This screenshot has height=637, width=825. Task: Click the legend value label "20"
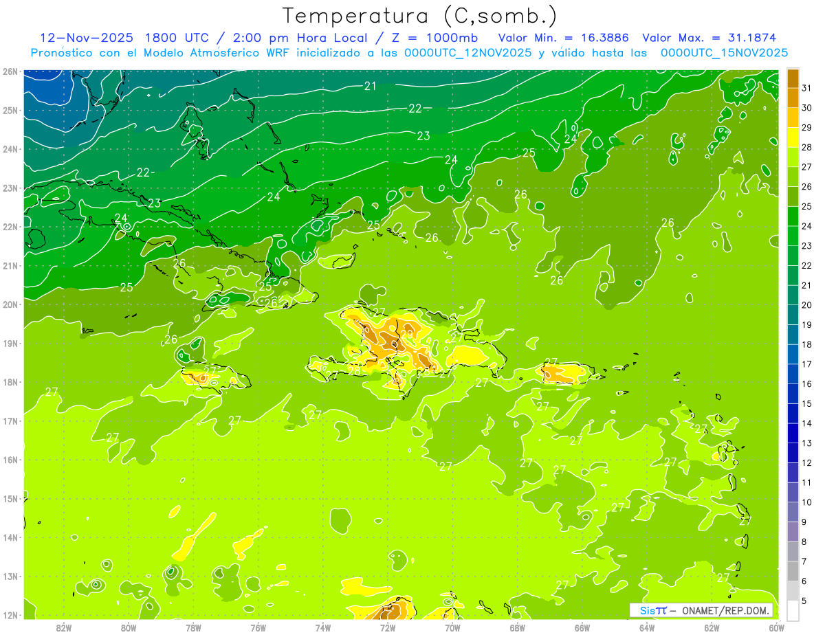(806, 305)
